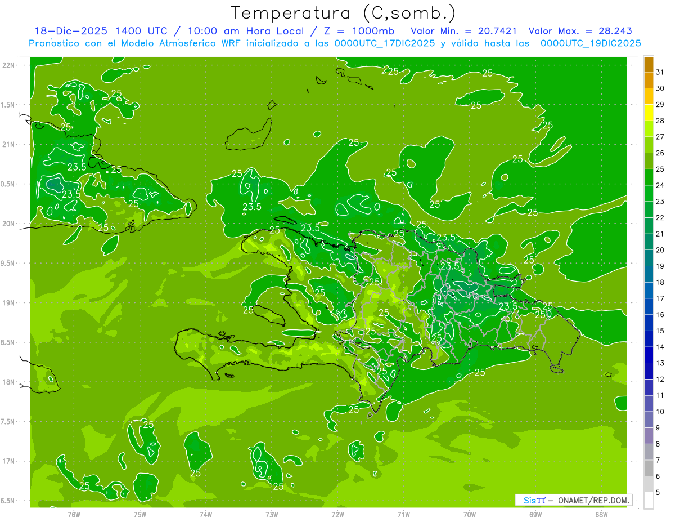Click the '74W' longitude axis label
Screen dimensions: 675x522
206,515
